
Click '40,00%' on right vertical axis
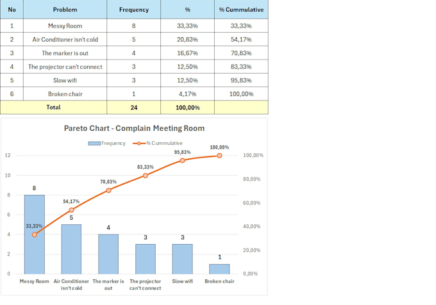click(251, 226)
